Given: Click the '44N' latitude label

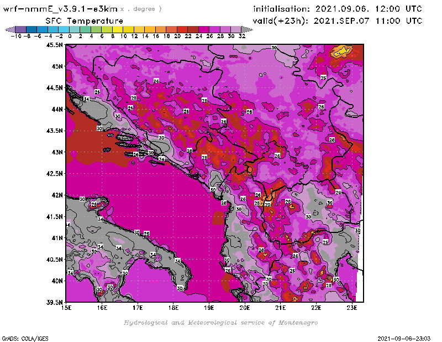Looking at the screenshot, I should click(x=57, y=109).
